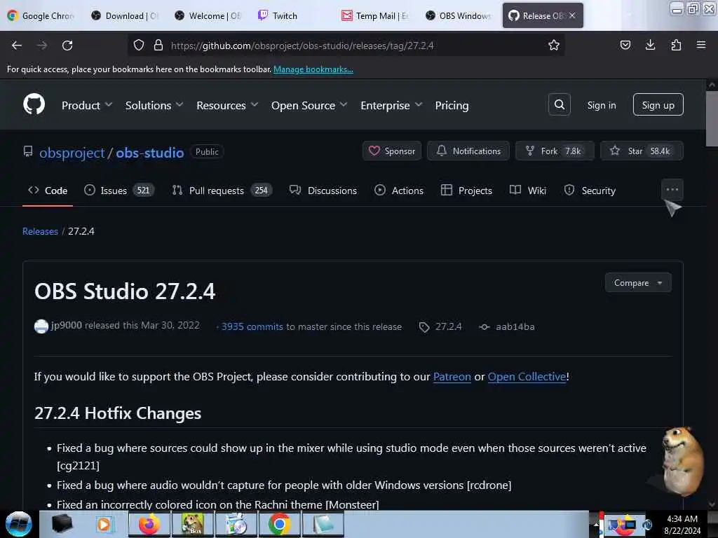Open the Compare dropdown
Viewport: 718px width, 538px height.
coord(638,283)
